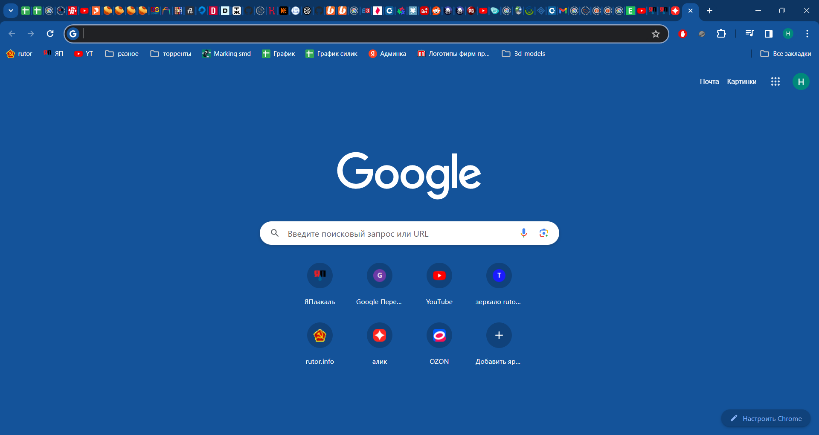Viewport: 819px width, 435px height.
Task: Open the График силик bookmark
Action: (331, 54)
